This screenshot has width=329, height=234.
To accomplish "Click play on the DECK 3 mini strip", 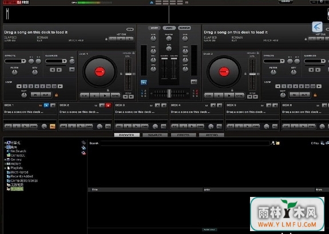I will 136,126.
